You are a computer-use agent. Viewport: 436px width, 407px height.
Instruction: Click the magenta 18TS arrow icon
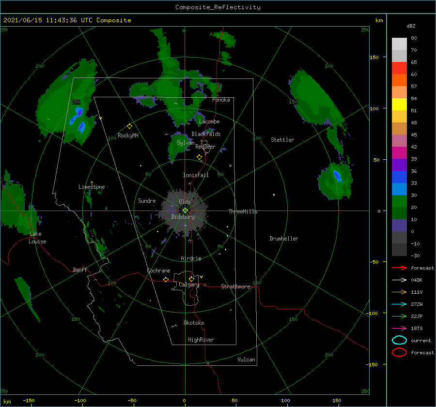click(x=399, y=329)
